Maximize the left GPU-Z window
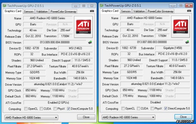Screen dimensions: 196x124 point(84,6)
